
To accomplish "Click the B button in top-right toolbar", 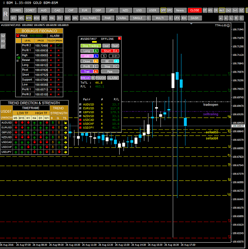I will coord(236,18).
